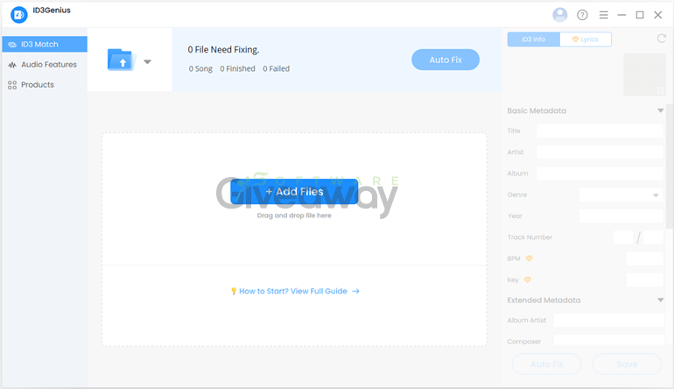
Task: Open the help question mark icon
Action: click(582, 15)
